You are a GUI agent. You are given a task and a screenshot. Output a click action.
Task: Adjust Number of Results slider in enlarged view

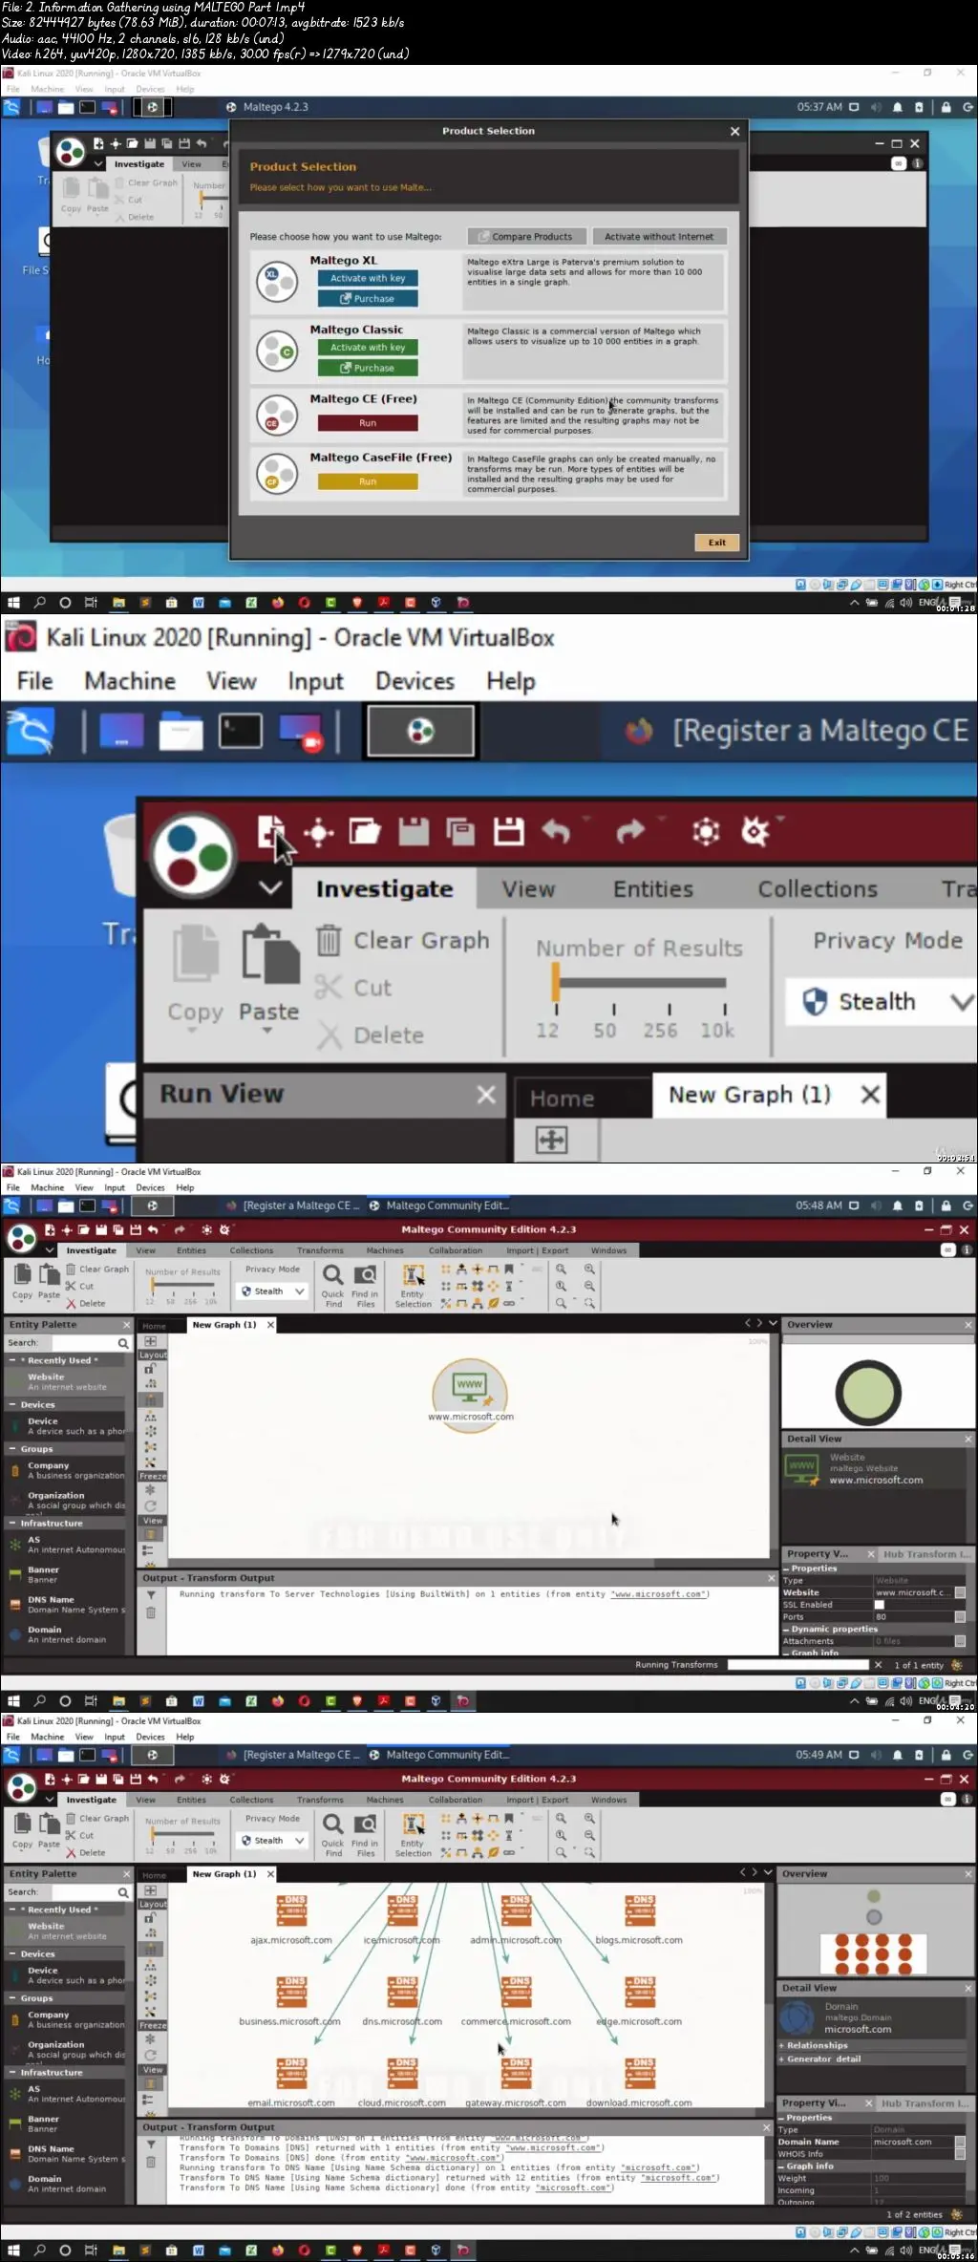click(x=640, y=982)
